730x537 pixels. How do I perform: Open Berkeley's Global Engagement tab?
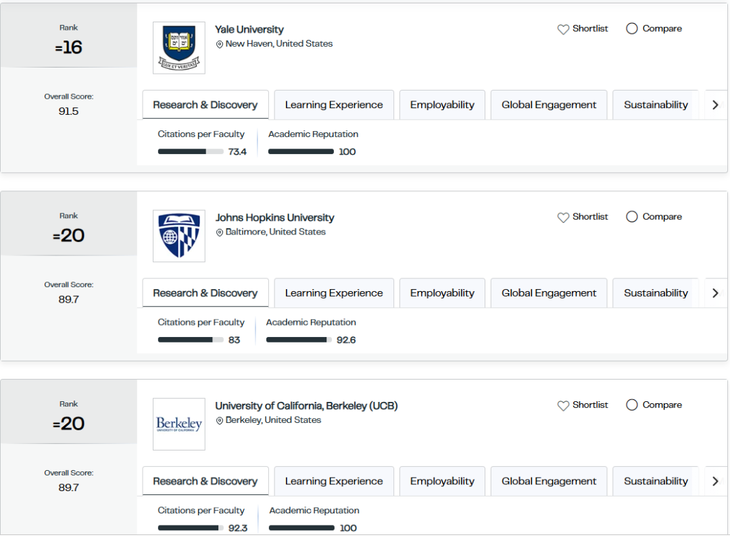click(549, 481)
